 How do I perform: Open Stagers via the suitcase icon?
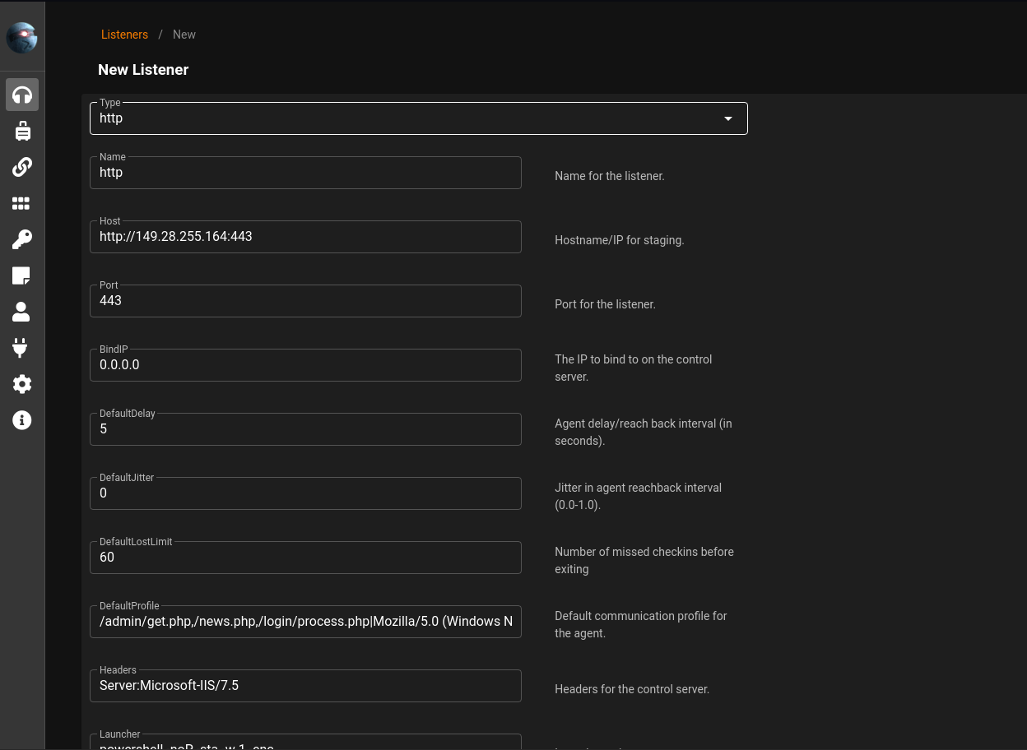[x=22, y=131]
